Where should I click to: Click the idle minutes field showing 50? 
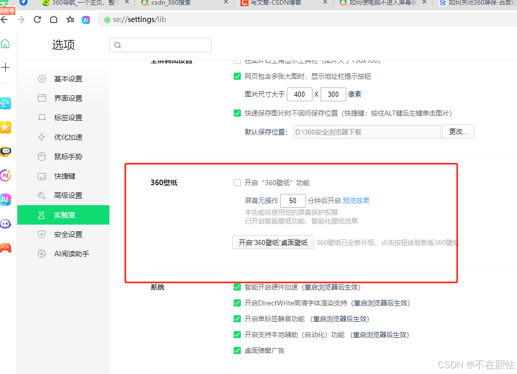tap(293, 201)
